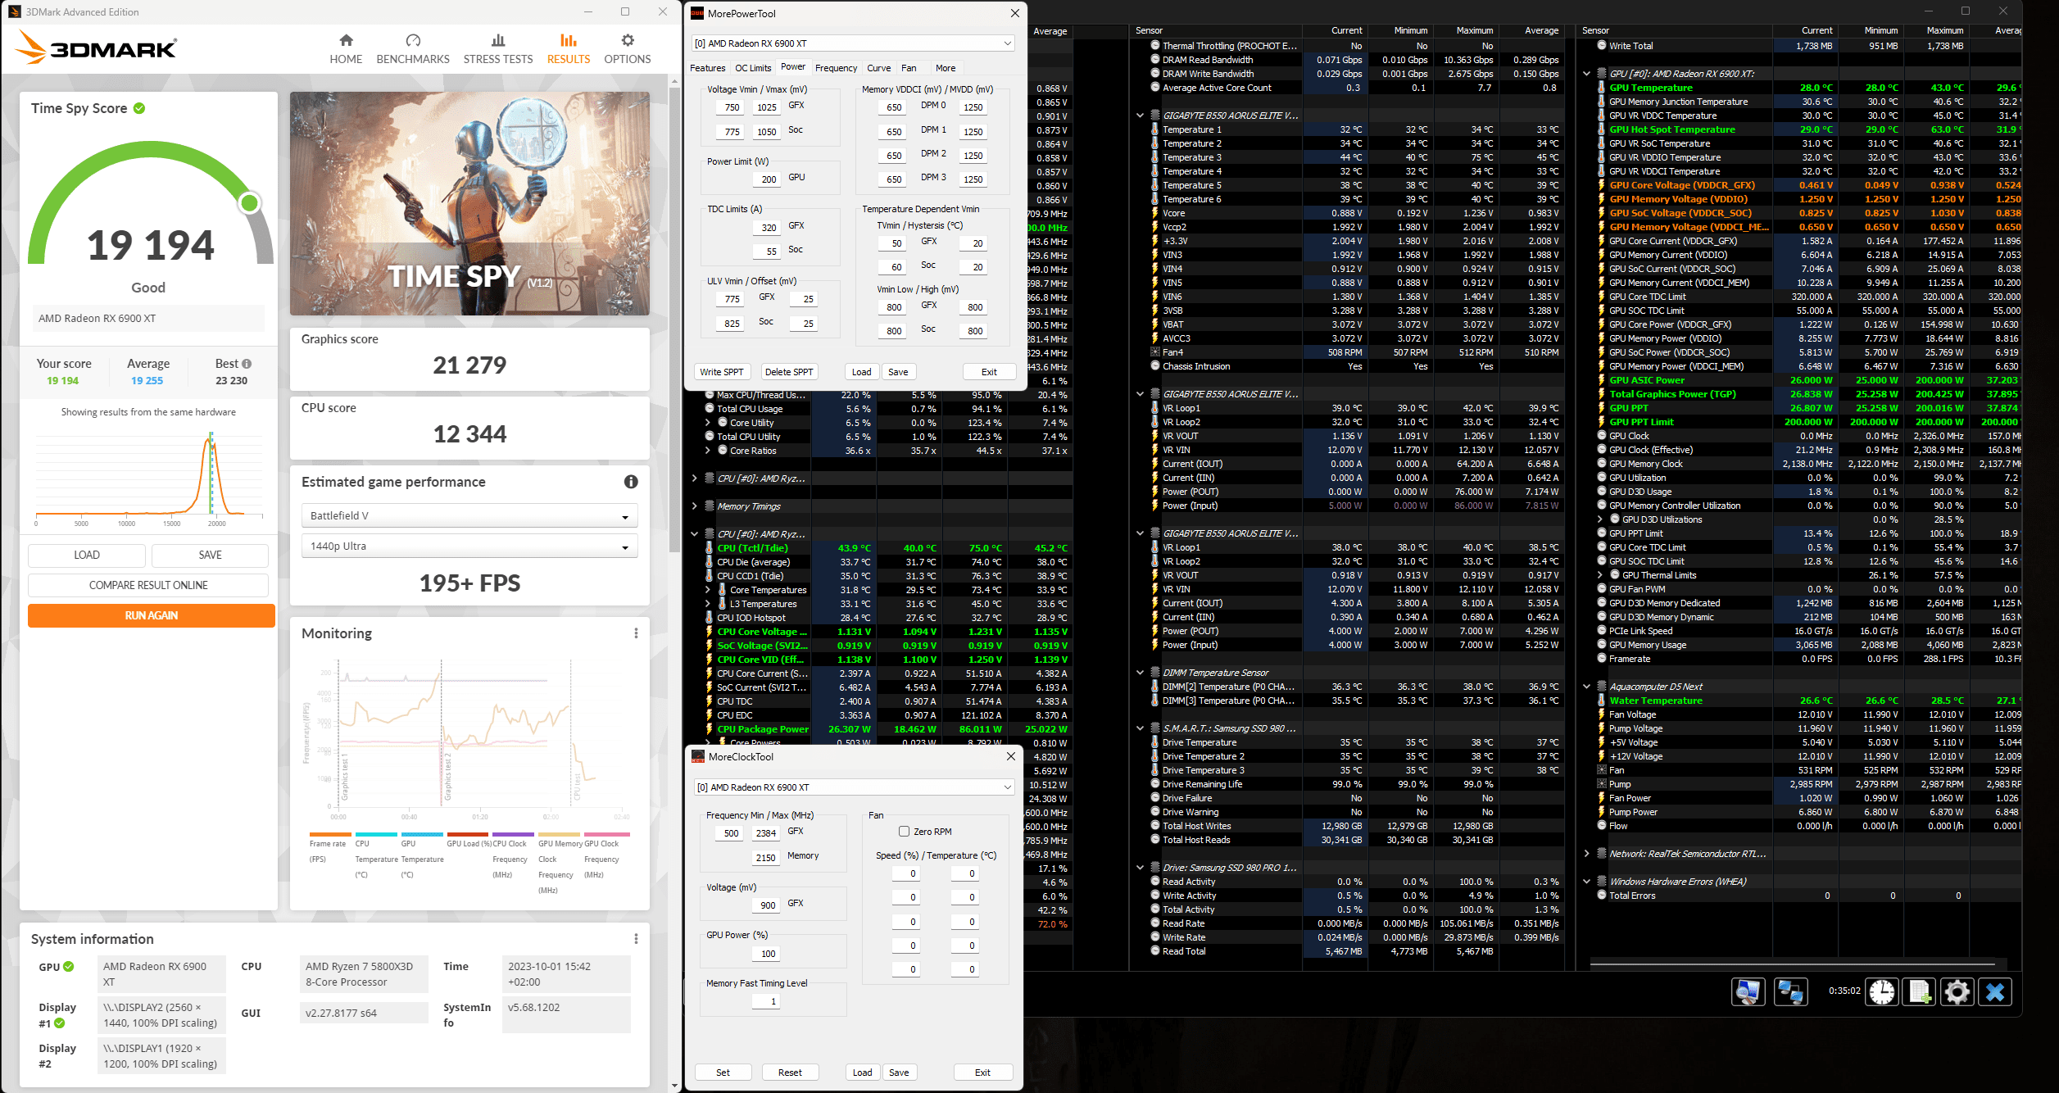Collapse the Aquacomputer D5 Next sensor group

pos(1586,687)
